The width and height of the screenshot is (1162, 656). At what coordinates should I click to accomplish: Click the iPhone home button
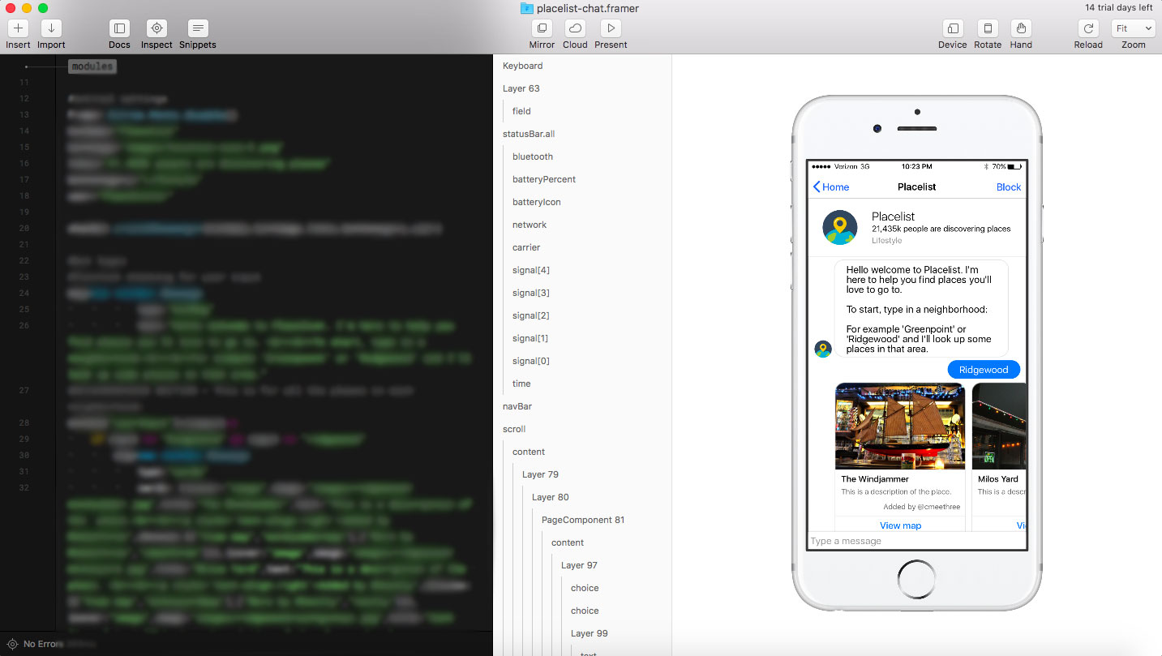tap(917, 581)
